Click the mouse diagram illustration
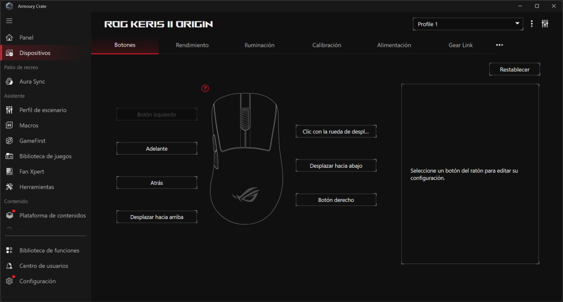563x302 pixels. pyautogui.click(x=246, y=158)
